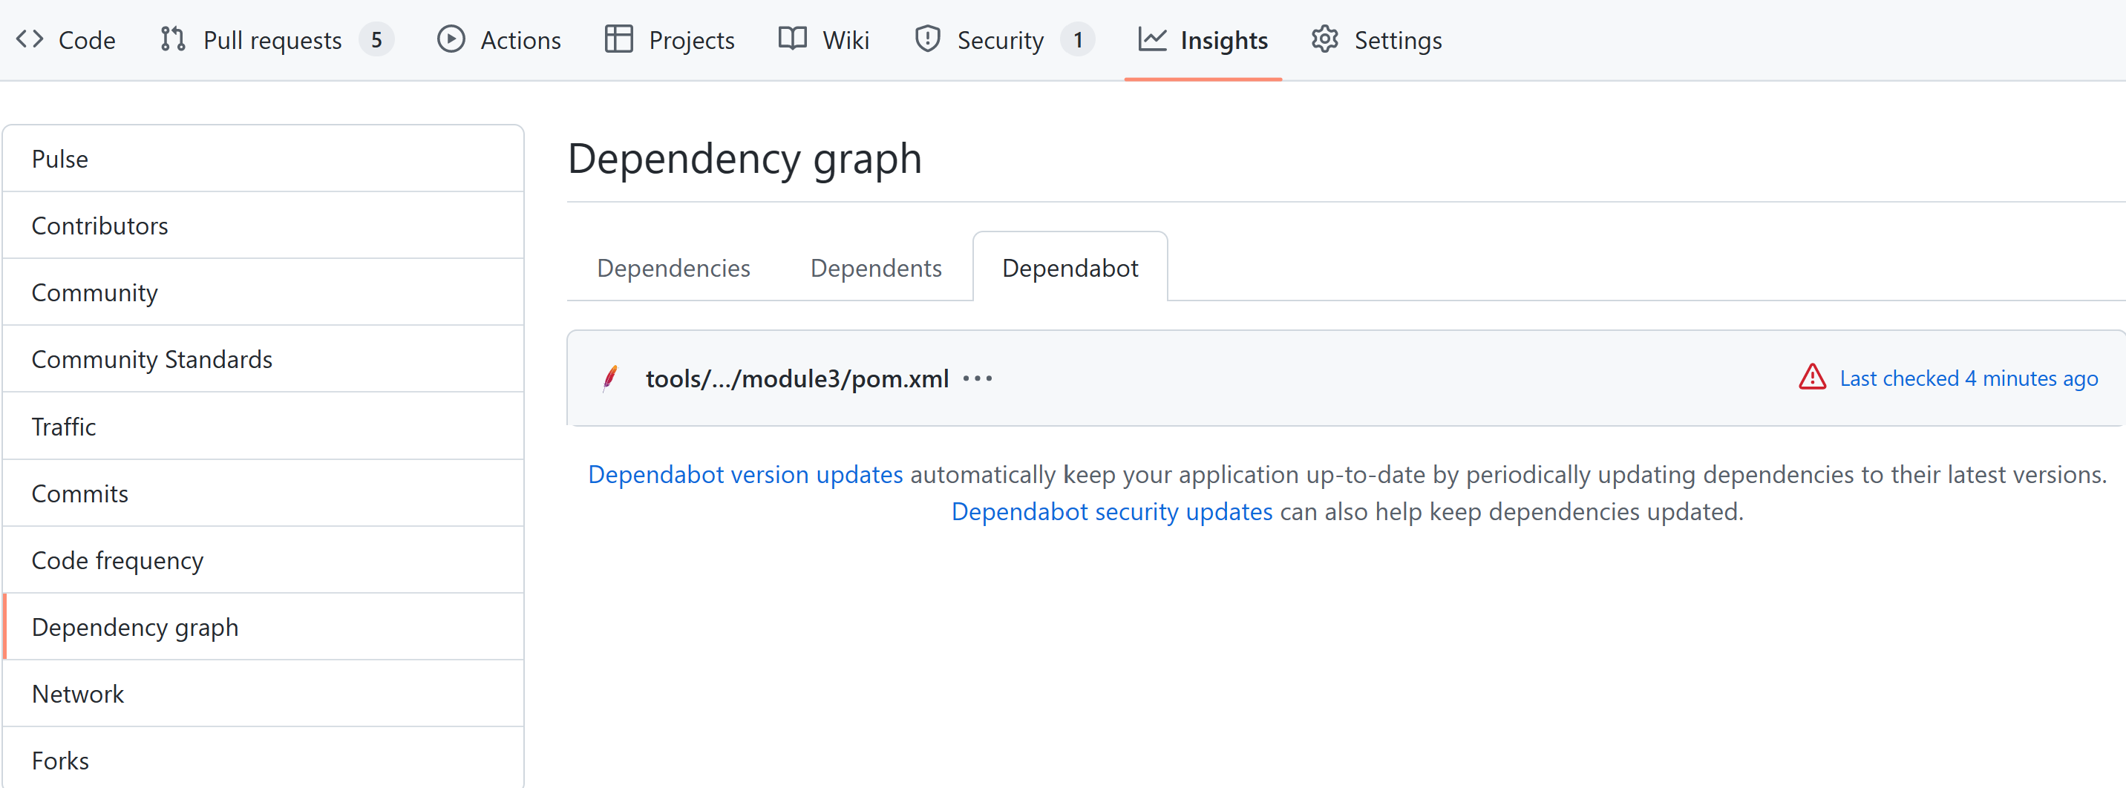The image size is (2126, 788).
Task: Click the red warning triangle icon
Action: (1811, 377)
